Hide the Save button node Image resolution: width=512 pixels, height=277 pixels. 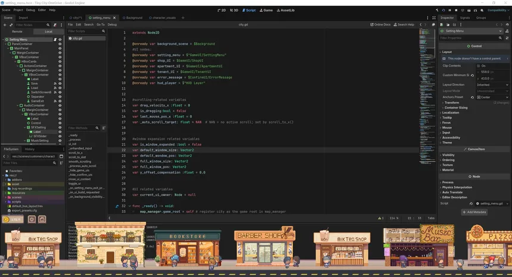[x=60, y=83]
